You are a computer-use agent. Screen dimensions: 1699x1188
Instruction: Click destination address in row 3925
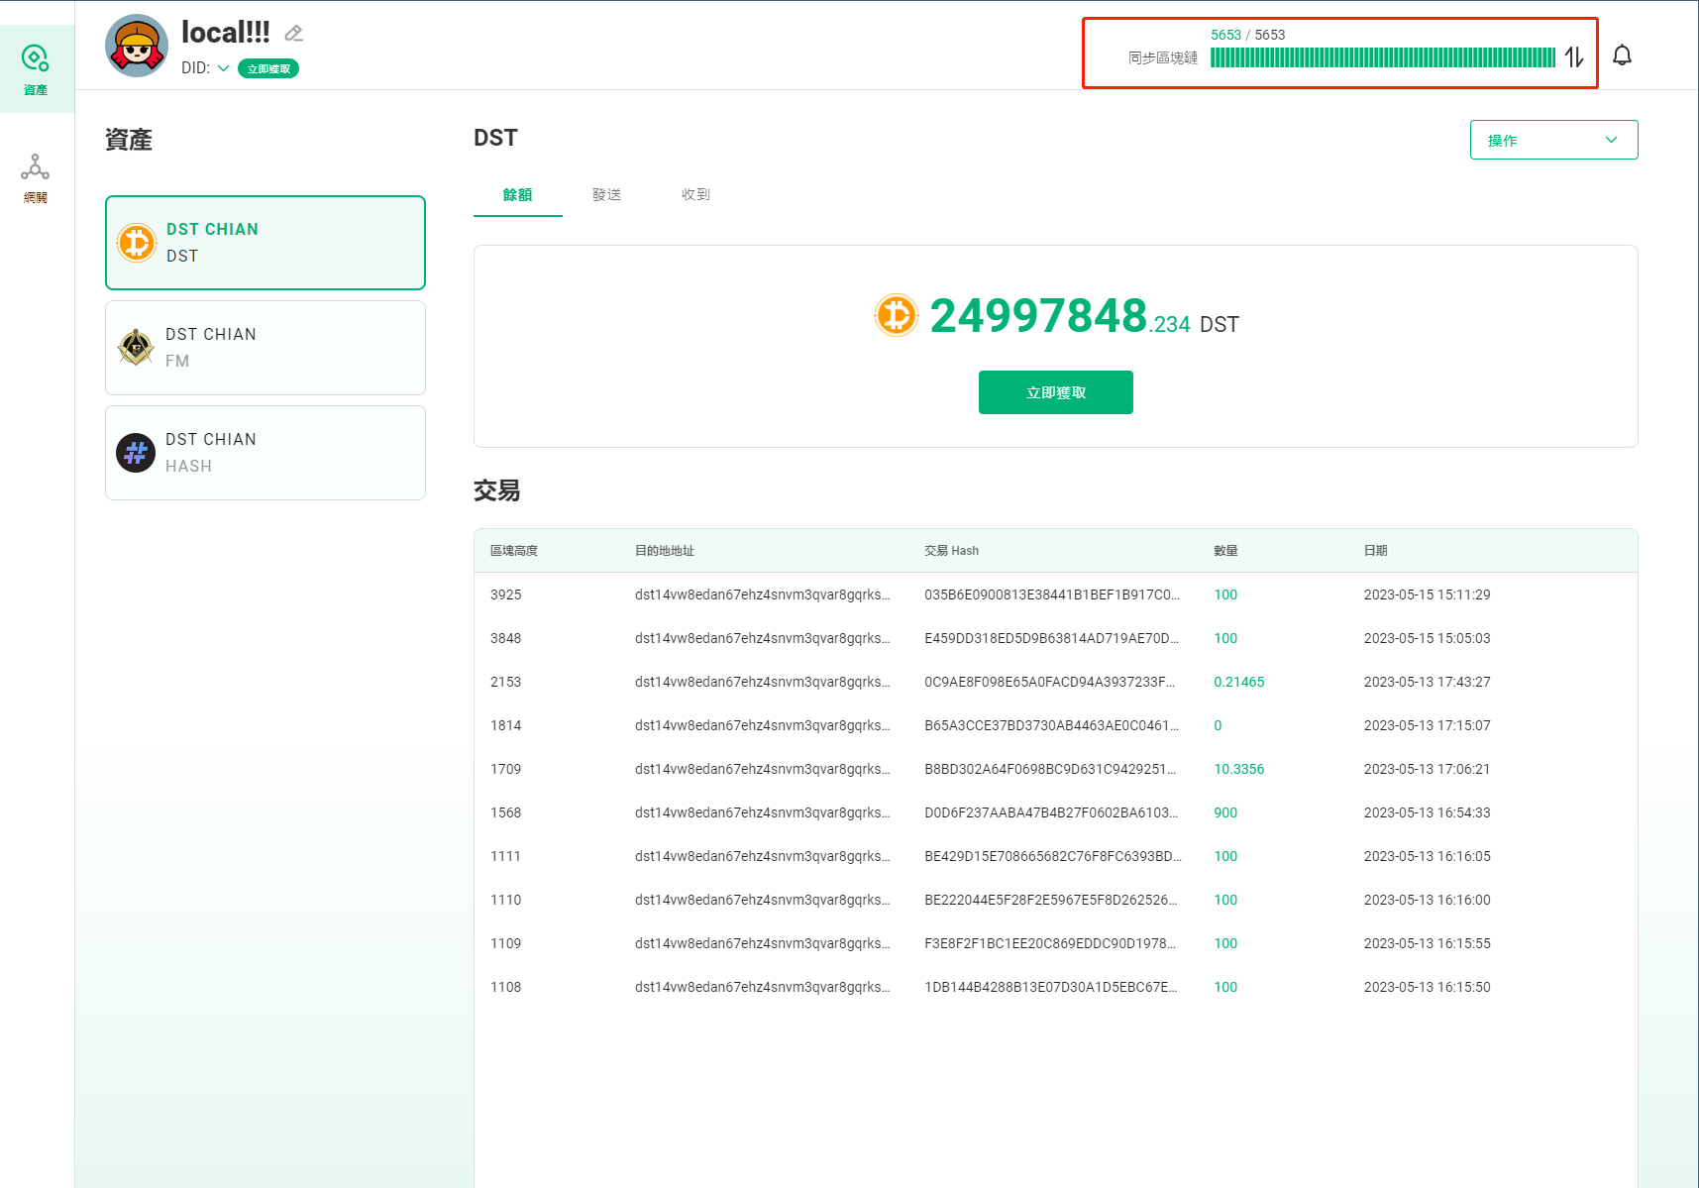[x=763, y=594]
